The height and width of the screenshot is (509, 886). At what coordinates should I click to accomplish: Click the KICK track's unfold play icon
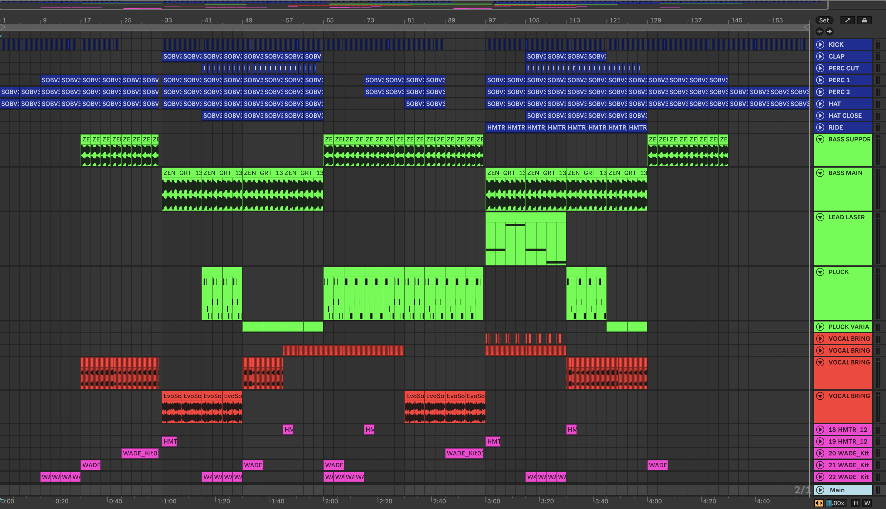[x=820, y=45]
